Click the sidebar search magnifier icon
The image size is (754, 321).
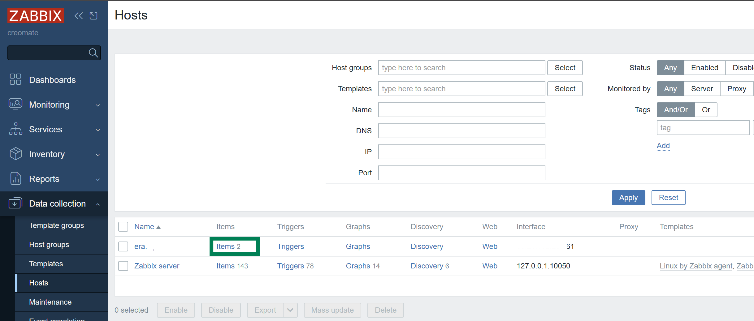(x=93, y=53)
